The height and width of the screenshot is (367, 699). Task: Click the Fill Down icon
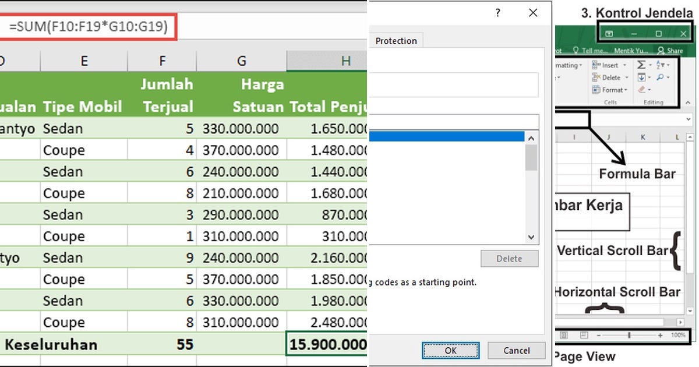pos(642,77)
